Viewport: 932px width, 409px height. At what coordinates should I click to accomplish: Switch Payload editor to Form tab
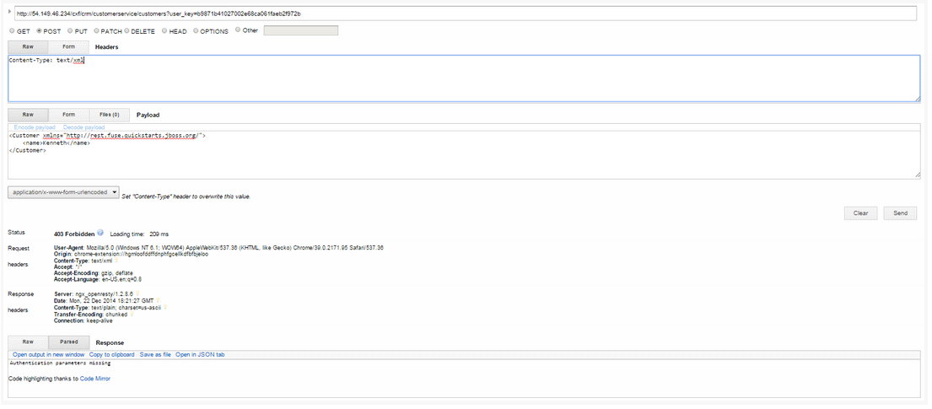click(x=68, y=115)
